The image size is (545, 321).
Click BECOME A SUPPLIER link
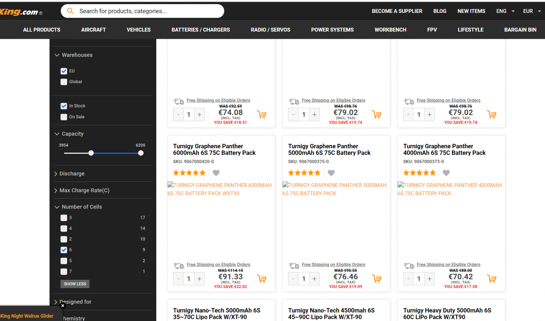pyautogui.click(x=397, y=11)
